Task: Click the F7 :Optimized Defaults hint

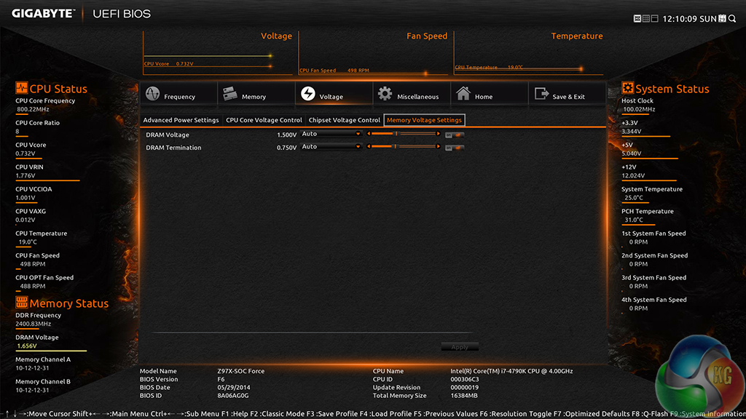Action: (592, 414)
